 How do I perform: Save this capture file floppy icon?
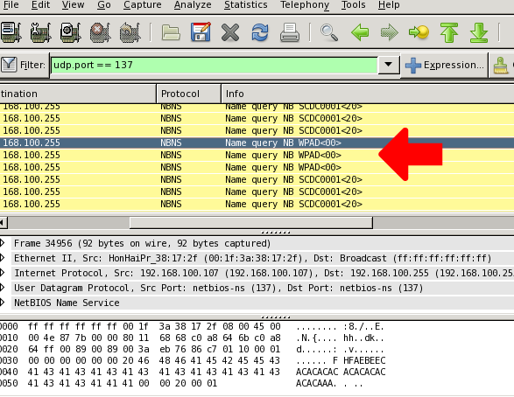coord(201,31)
